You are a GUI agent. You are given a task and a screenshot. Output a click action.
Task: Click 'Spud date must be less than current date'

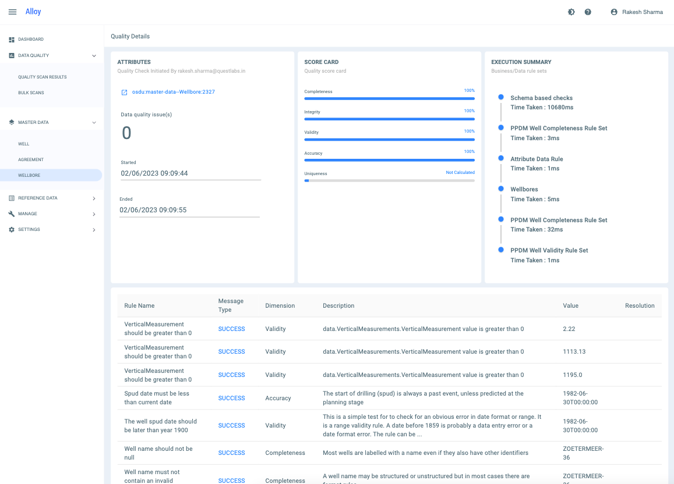pyautogui.click(x=157, y=398)
